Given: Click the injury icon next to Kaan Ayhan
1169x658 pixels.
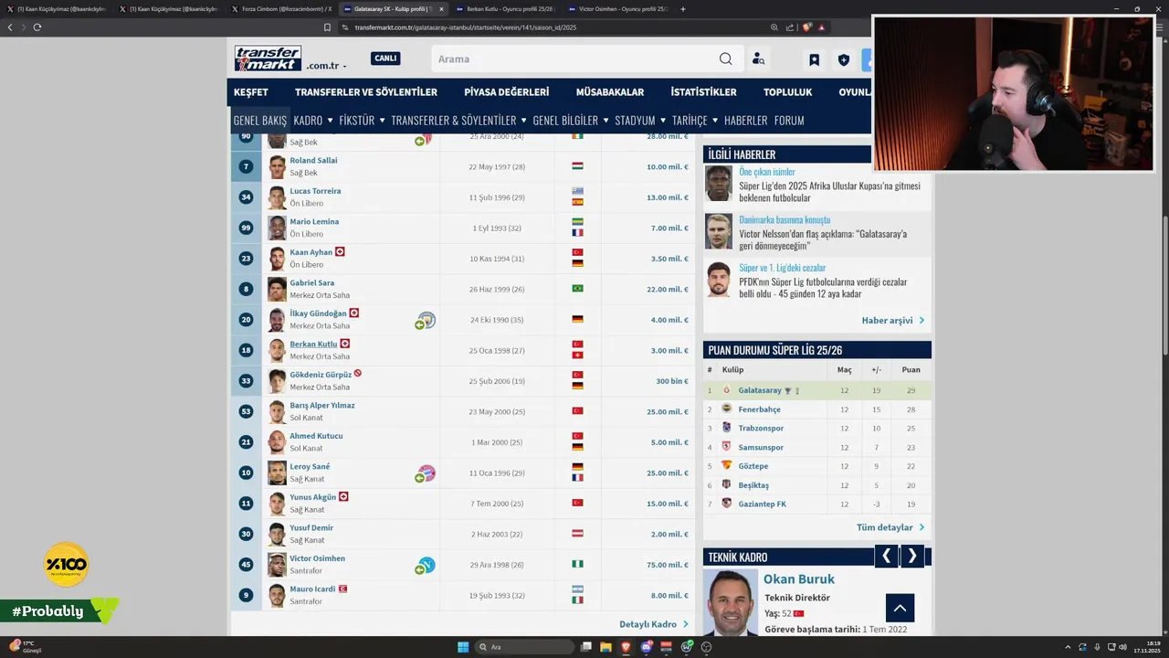Looking at the screenshot, I should point(340,251).
